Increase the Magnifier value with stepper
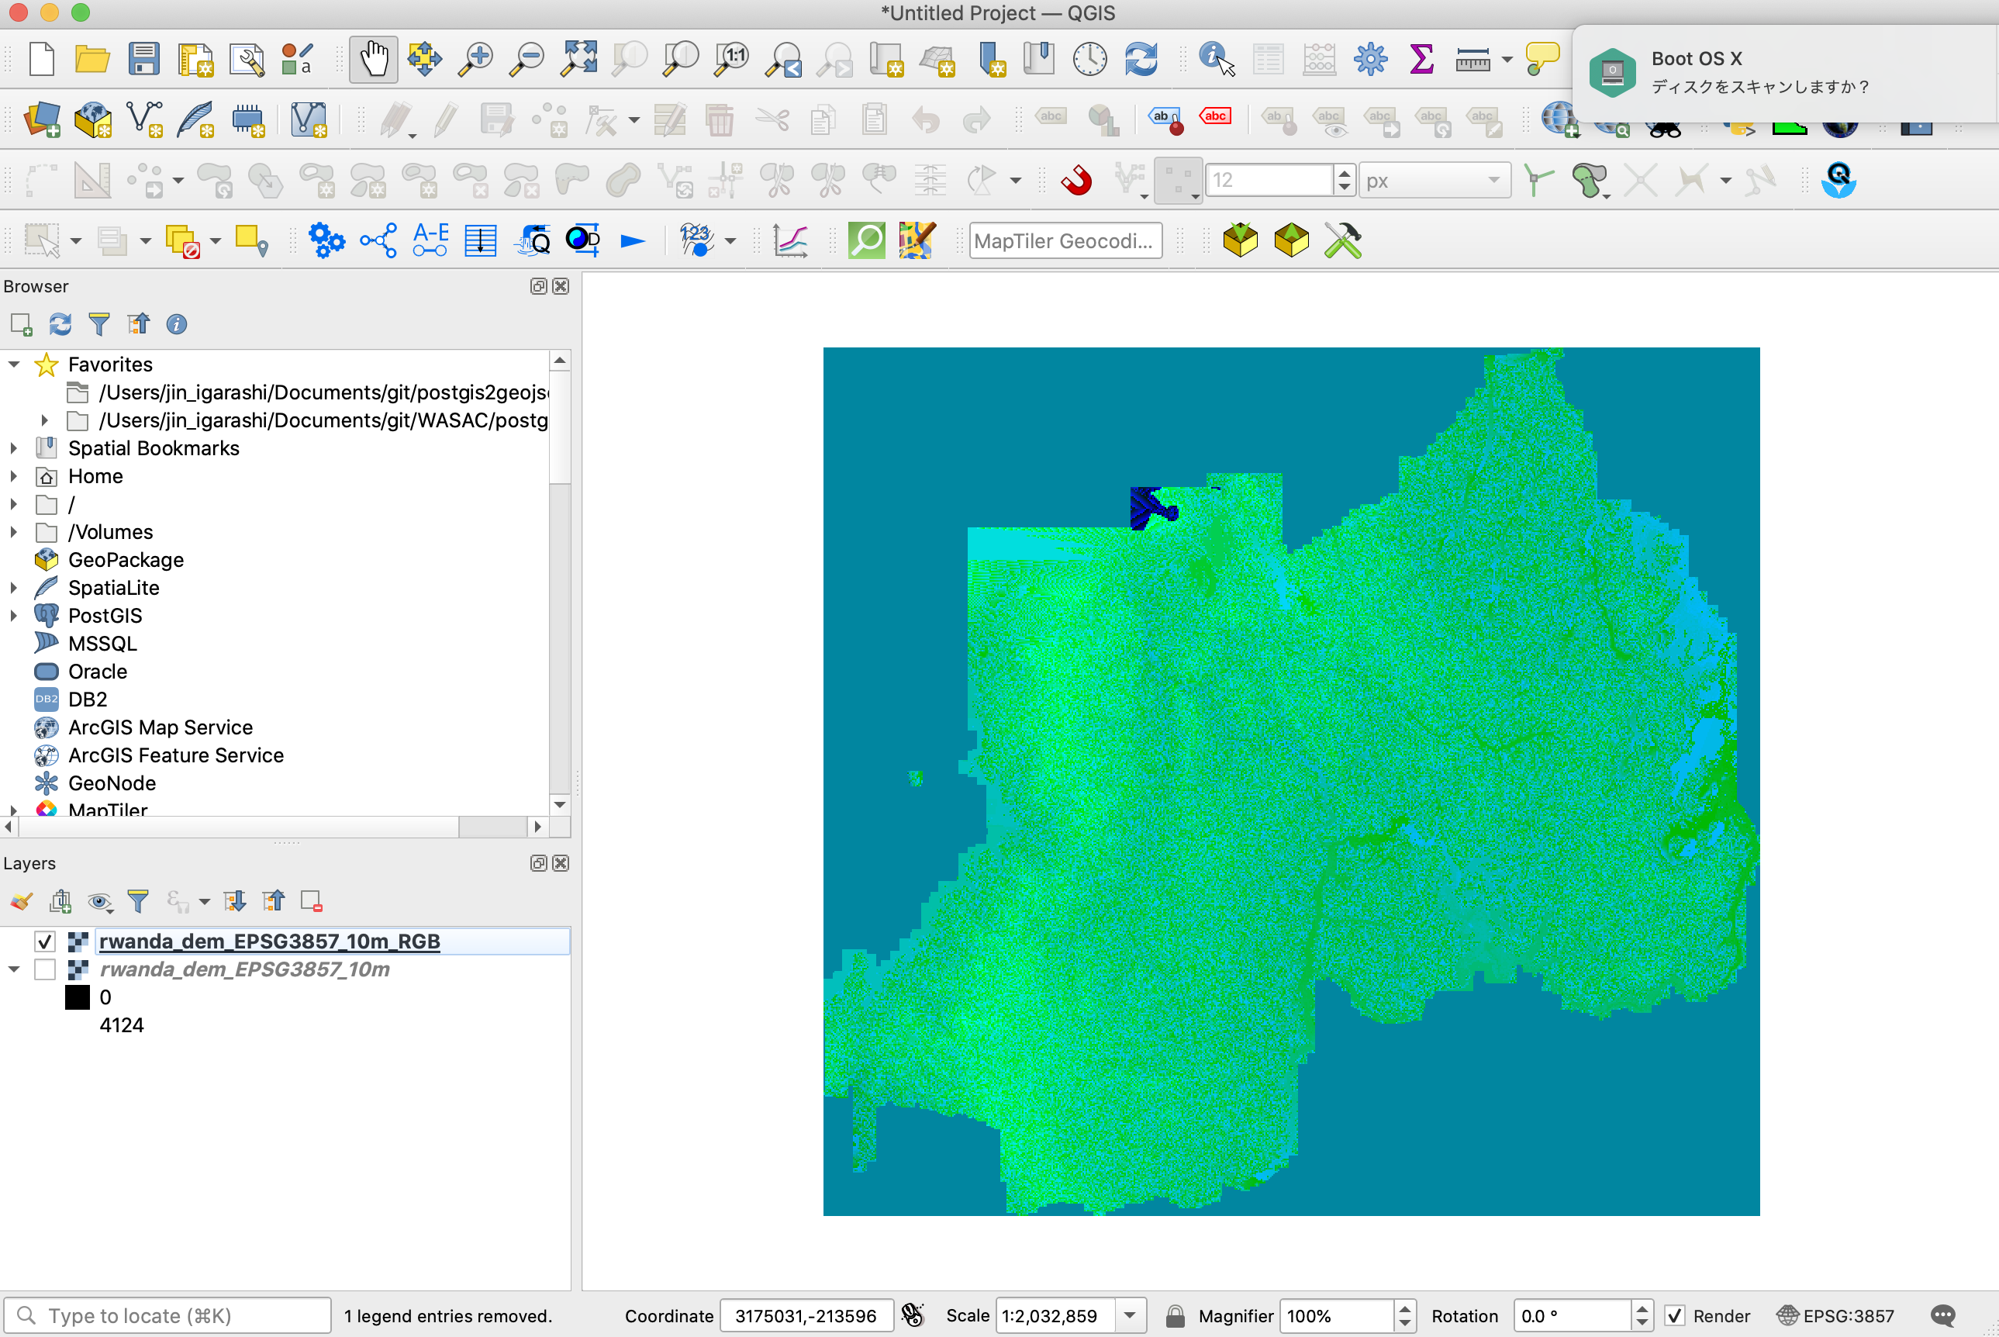This screenshot has height=1337, width=1999. tap(1405, 1308)
